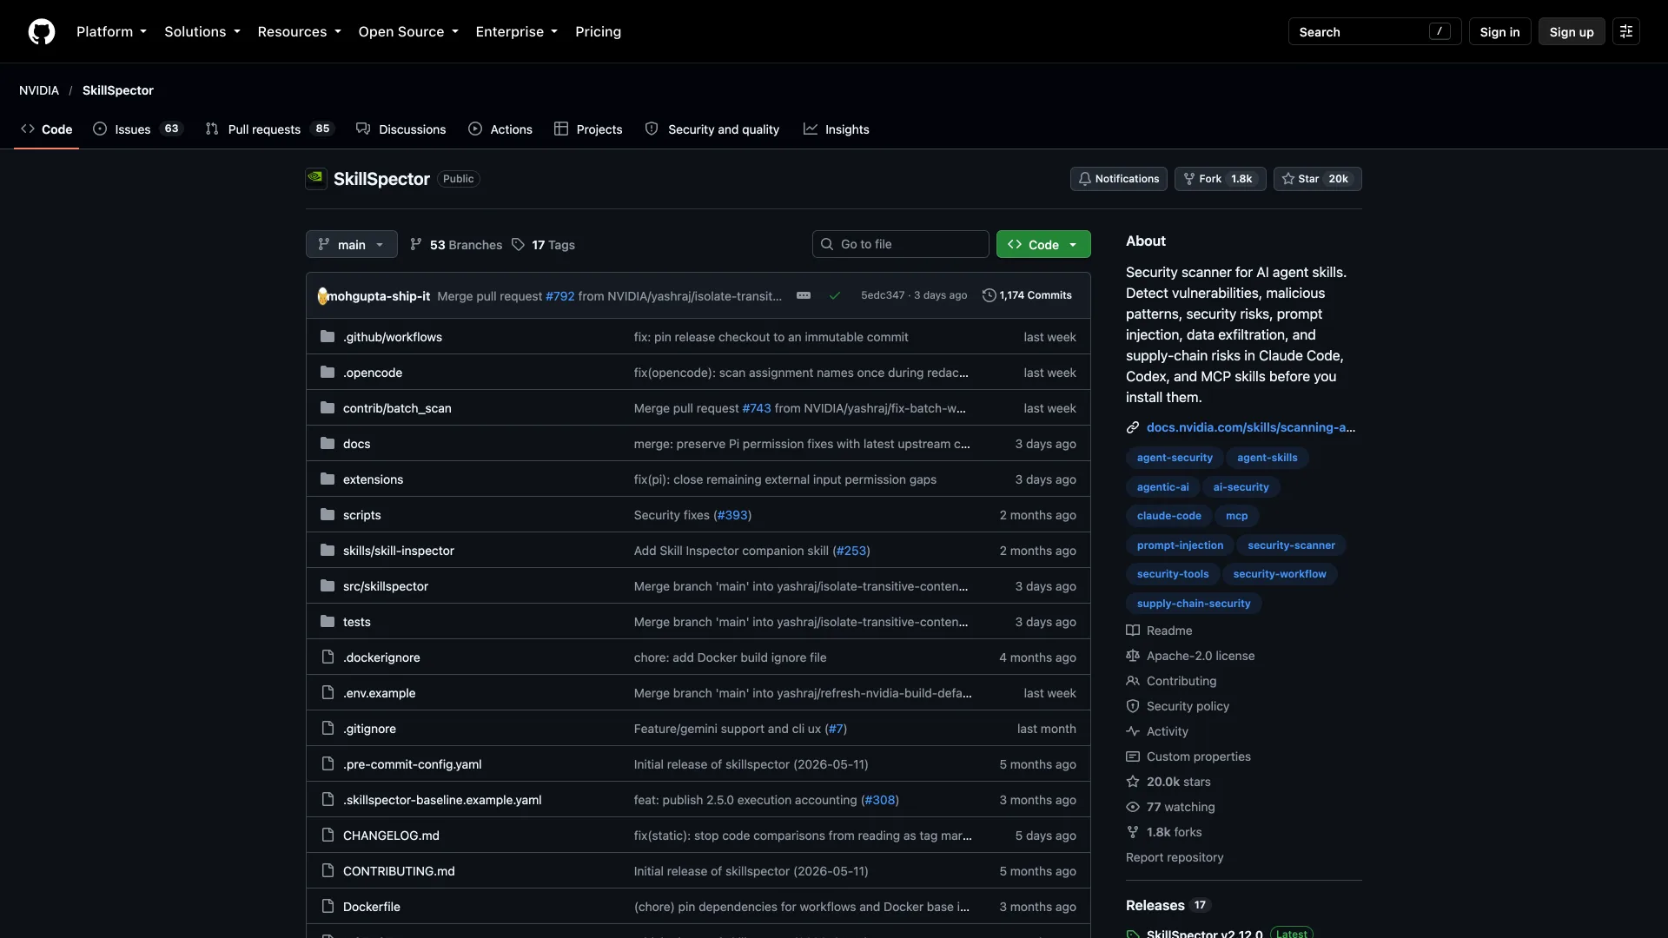Click the folder icon for .github/workflows

click(328, 337)
